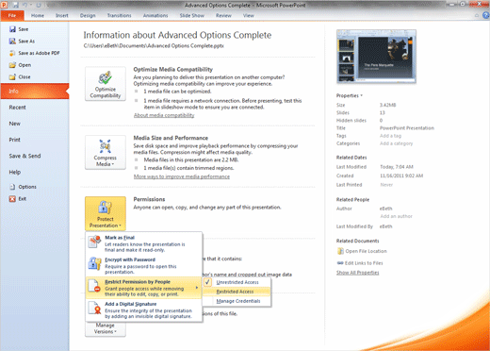This screenshot has width=490, height=351.
Task: Switch to the Insert ribbon tab
Action: click(62, 15)
